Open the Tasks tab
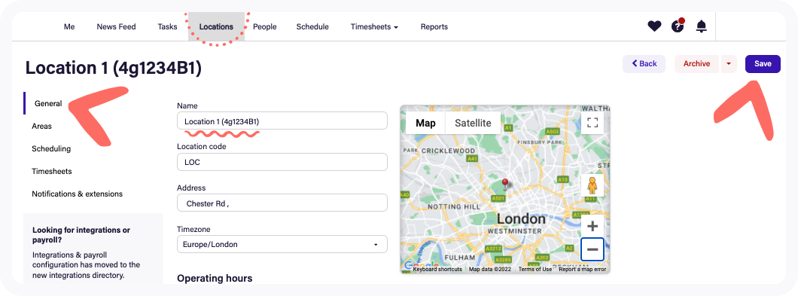The image size is (798, 296). point(167,27)
